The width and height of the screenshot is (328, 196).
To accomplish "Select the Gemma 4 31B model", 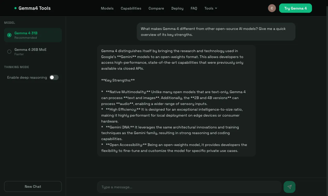I will 33,35.
